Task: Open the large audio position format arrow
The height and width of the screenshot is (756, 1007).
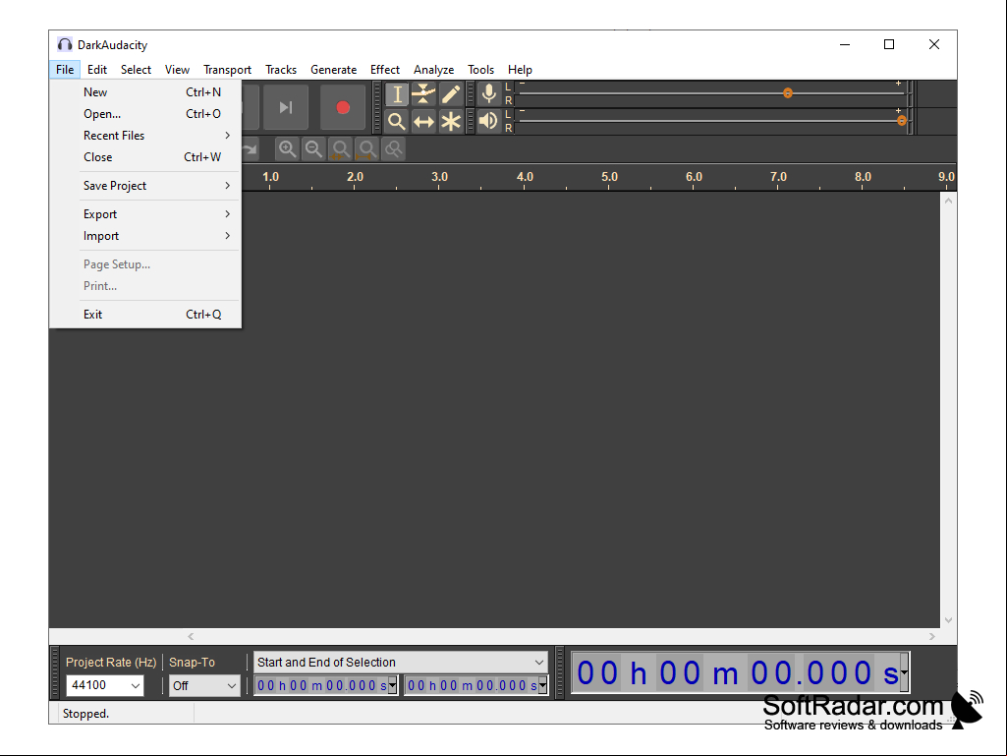Action: click(x=904, y=672)
